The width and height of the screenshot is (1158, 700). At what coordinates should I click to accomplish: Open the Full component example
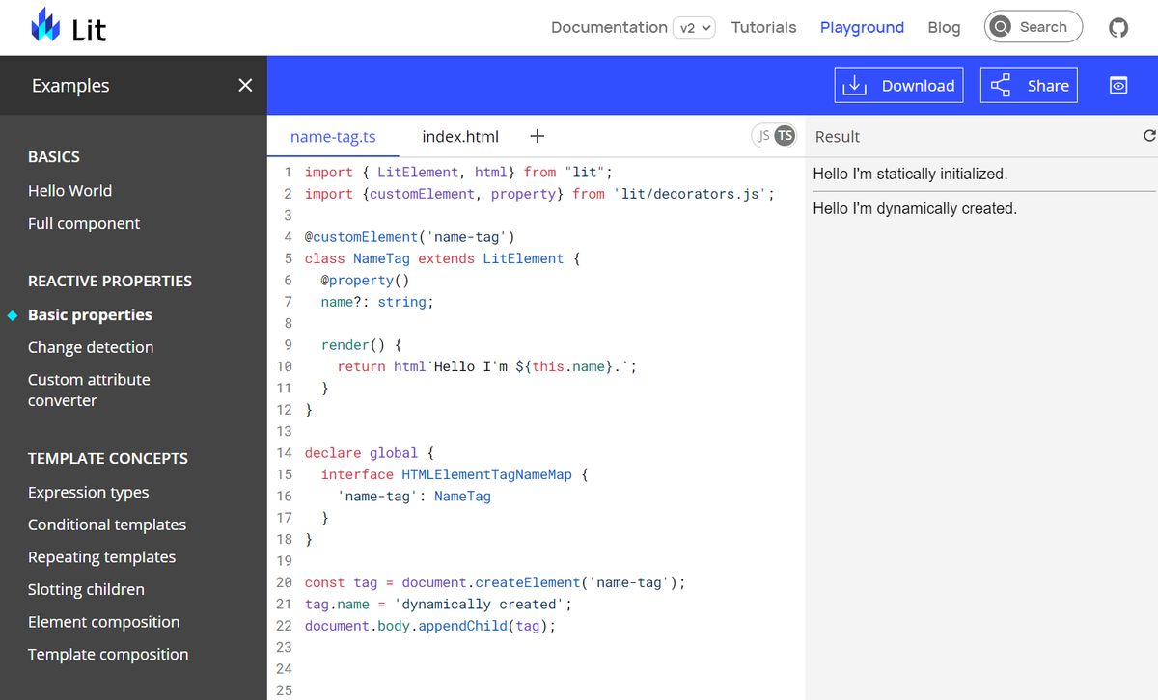click(84, 224)
